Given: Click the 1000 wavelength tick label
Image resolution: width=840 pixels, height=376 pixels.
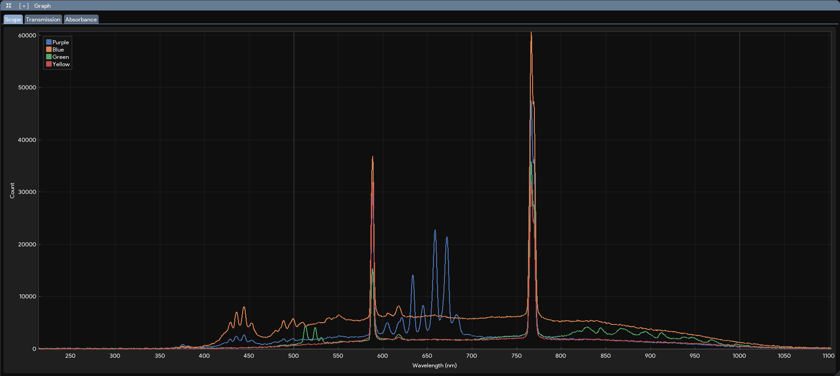Looking at the screenshot, I should 739,356.
